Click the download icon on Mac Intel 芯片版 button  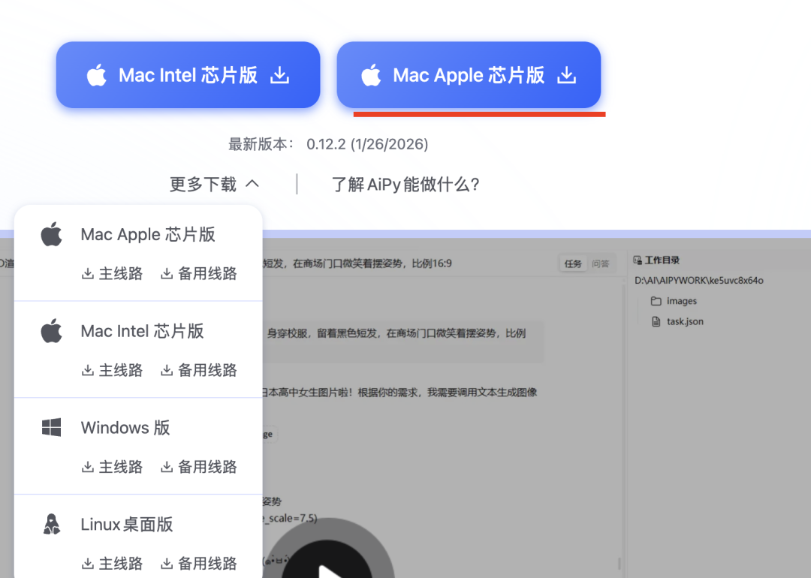coord(279,74)
